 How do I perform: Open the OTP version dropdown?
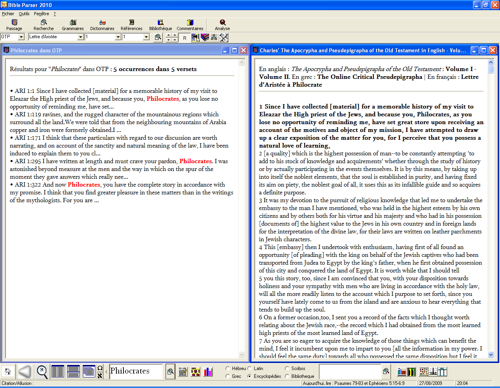coord(21,37)
